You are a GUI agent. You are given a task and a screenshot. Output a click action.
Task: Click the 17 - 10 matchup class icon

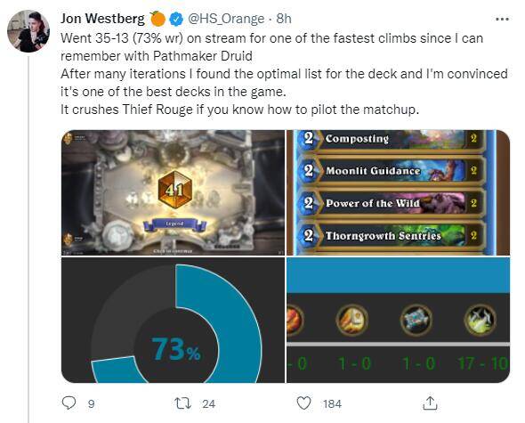tap(480, 320)
